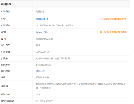Select the NPU row label
Image resolution: width=134 pixels, height=104 pixels.
[3, 39]
